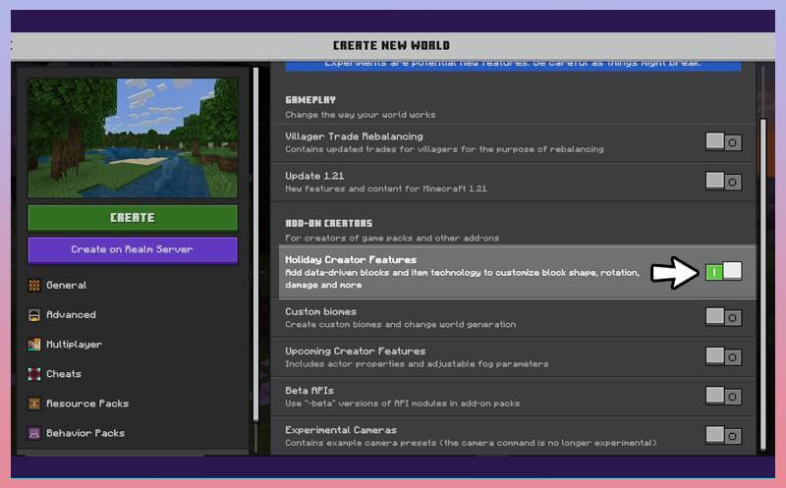Switch to the Advanced tab
Screen dimensions: 786x488
point(71,315)
